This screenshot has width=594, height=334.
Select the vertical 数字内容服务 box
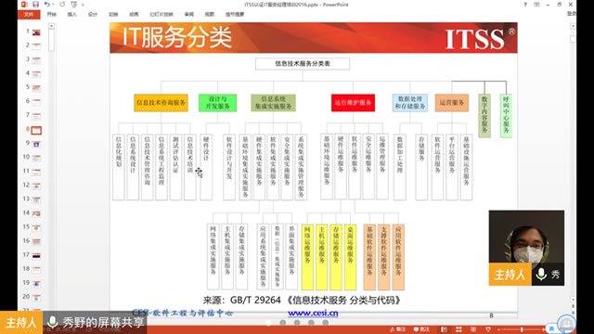point(484,115)
